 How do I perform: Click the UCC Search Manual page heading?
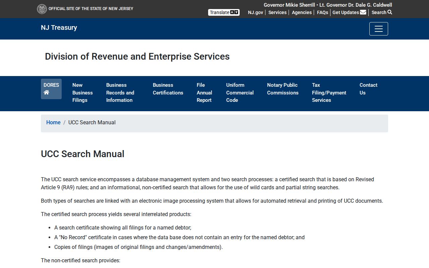click(x=82, y=154)
